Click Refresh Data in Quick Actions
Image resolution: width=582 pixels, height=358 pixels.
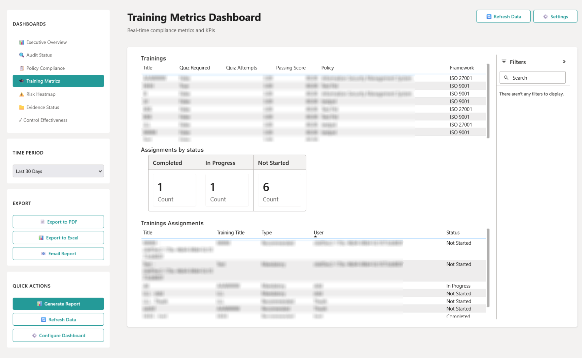pyautogui.click(x=58, y=320)
